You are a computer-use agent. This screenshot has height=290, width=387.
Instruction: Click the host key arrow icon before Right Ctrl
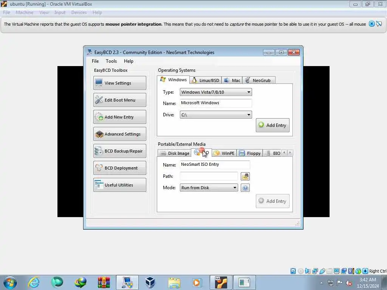coord(365,271)
